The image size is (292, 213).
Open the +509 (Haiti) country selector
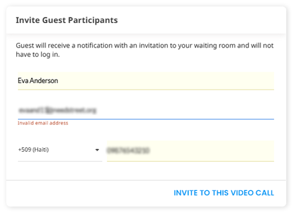pyautogui.click(x=60, y=150)
